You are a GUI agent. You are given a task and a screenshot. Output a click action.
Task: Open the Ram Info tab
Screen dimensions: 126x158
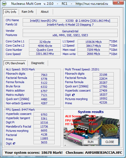point(27,12)
